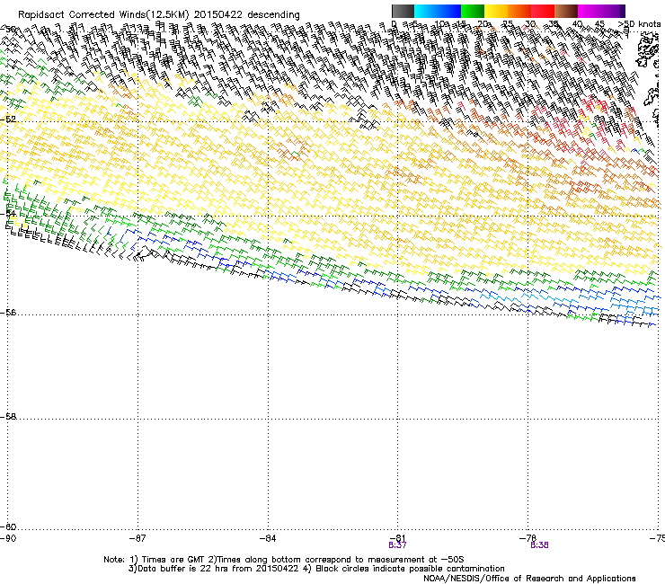Image resolution: width=665 pixels, height=584 pixels.
Task: Click the NOAA/NESDIS Office of Research credit
Action: click(x=529, y=579)
